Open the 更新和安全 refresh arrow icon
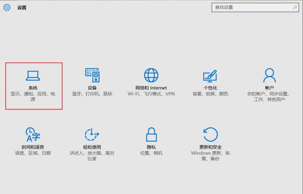Viewport: 303px width, 194px height. pos(210,134)
